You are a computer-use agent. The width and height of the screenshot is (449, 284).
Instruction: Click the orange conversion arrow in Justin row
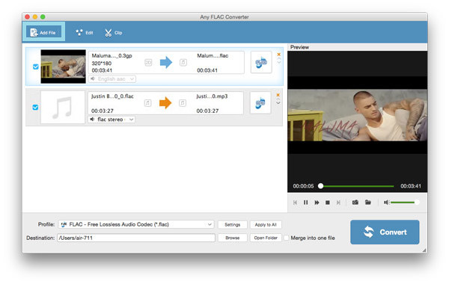(x=165, y=103)
